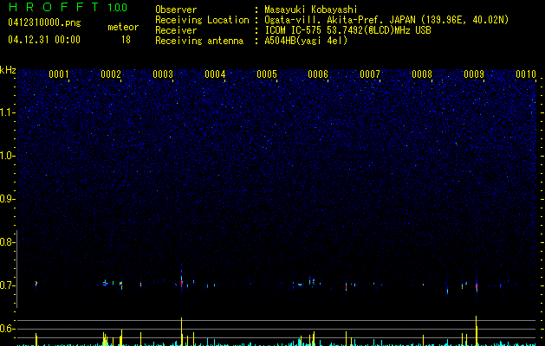Click the tall yellow intensity spike after 0003

[181, 331]
